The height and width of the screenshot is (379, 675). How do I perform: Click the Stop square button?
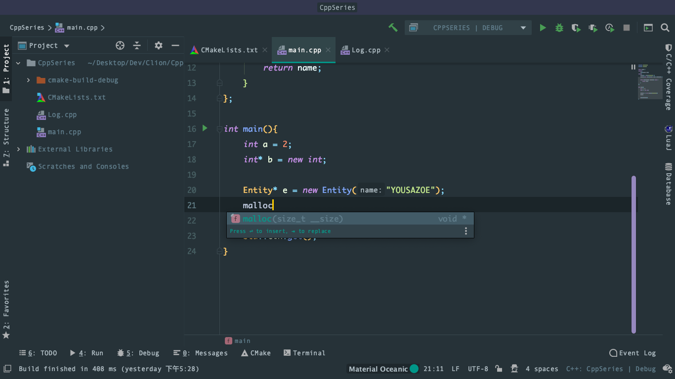pos(627,28)
